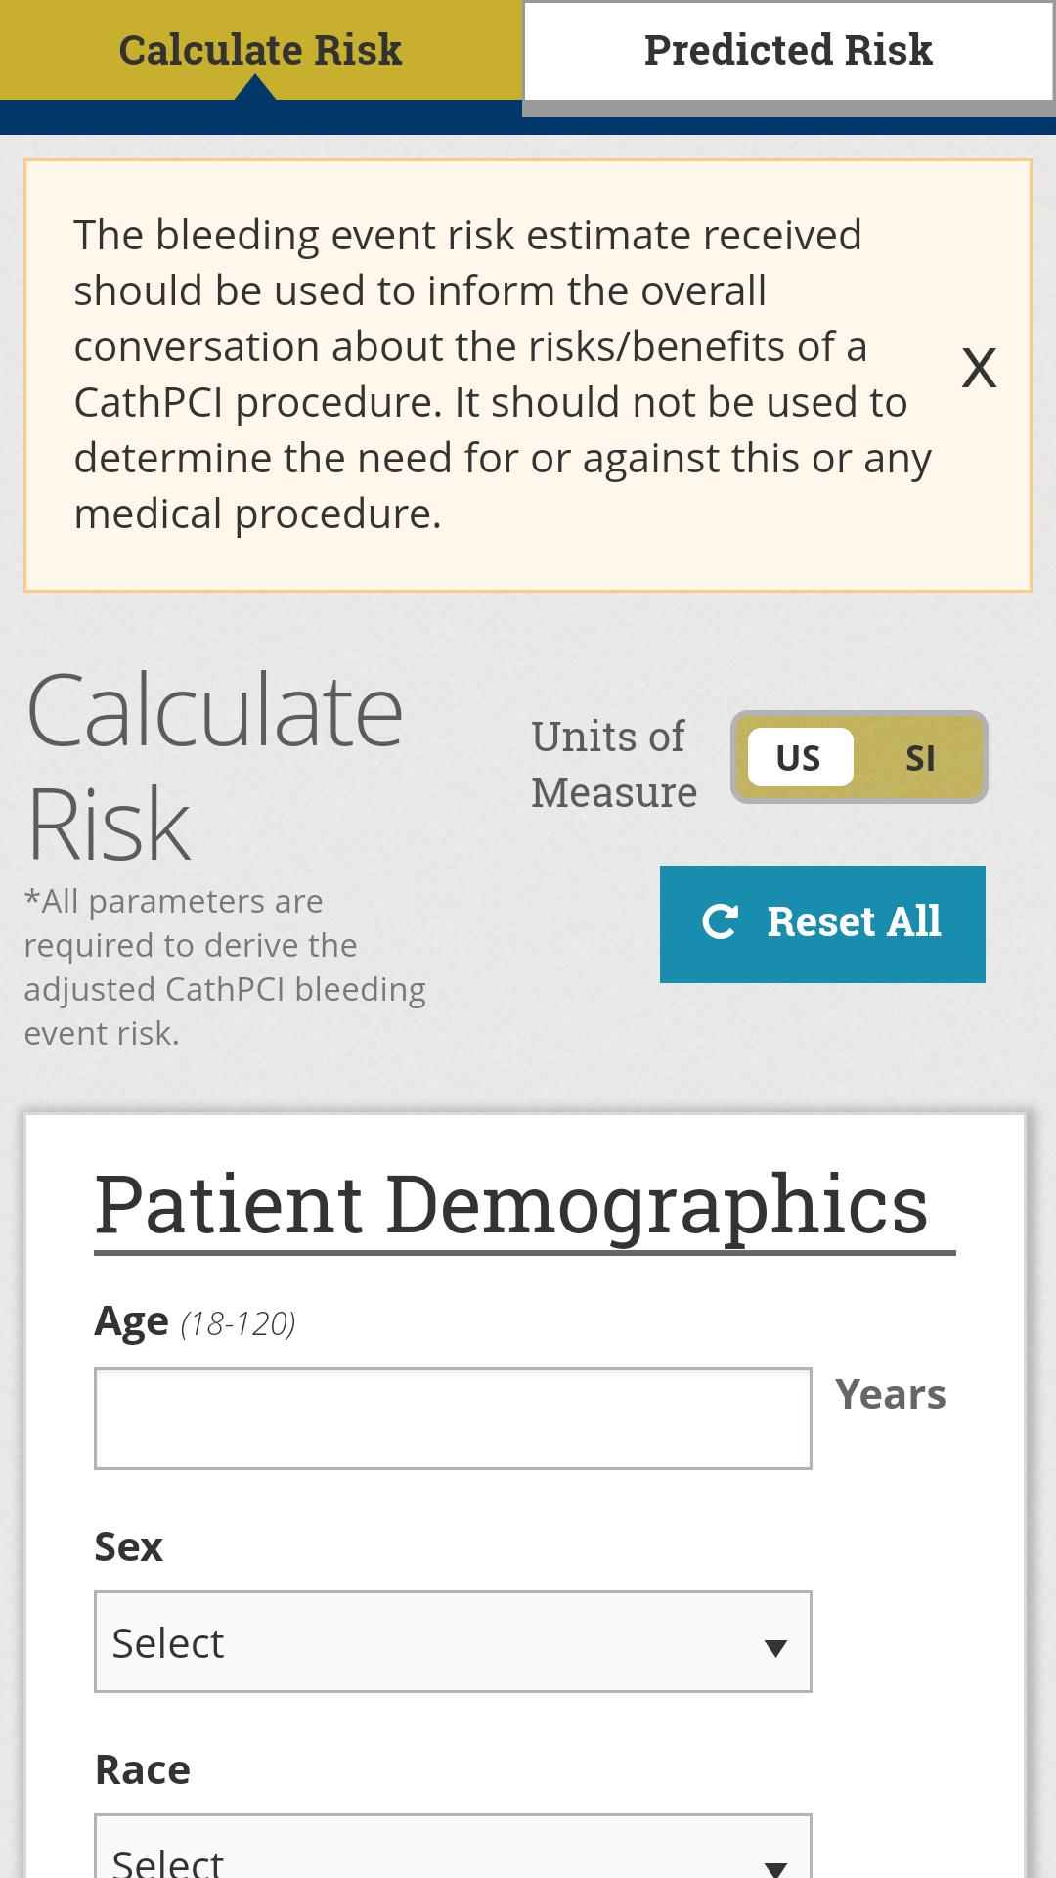Switch units of measure to SI
The image size is (1056, 1878).
click(x=919, y=758)
